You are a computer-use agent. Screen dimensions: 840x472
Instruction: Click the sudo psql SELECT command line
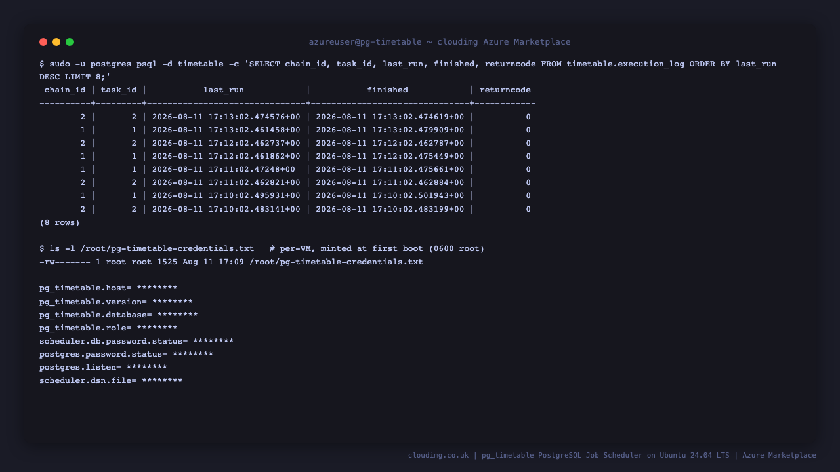tap(408, 64)
